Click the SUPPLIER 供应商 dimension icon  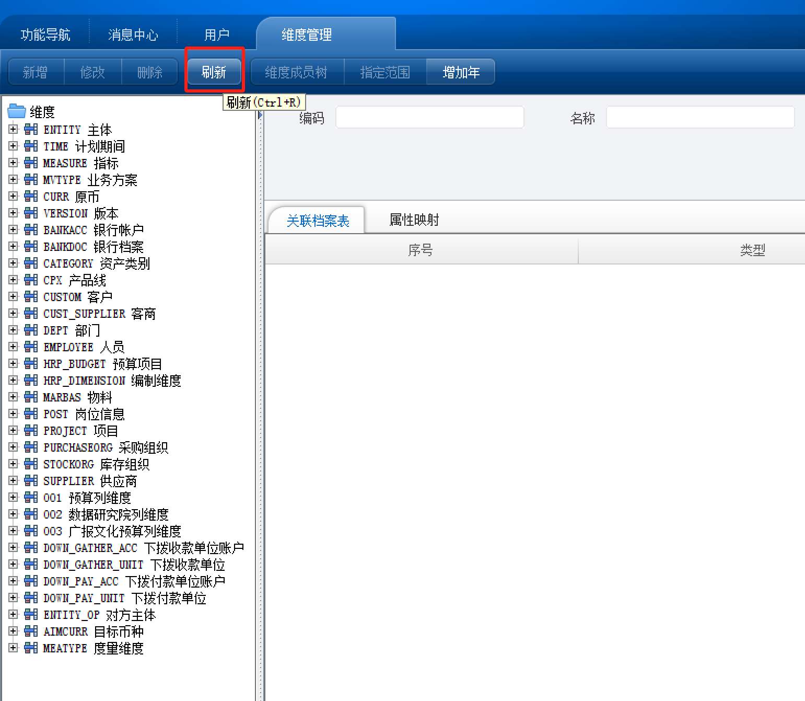click(x=31, y=480)
